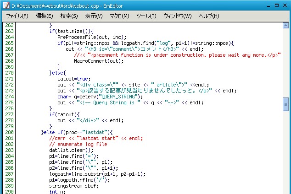Viewport: 291px width, 194px height.
Task: Open the ヘルプ(H) menu
Action: point(209,16)
